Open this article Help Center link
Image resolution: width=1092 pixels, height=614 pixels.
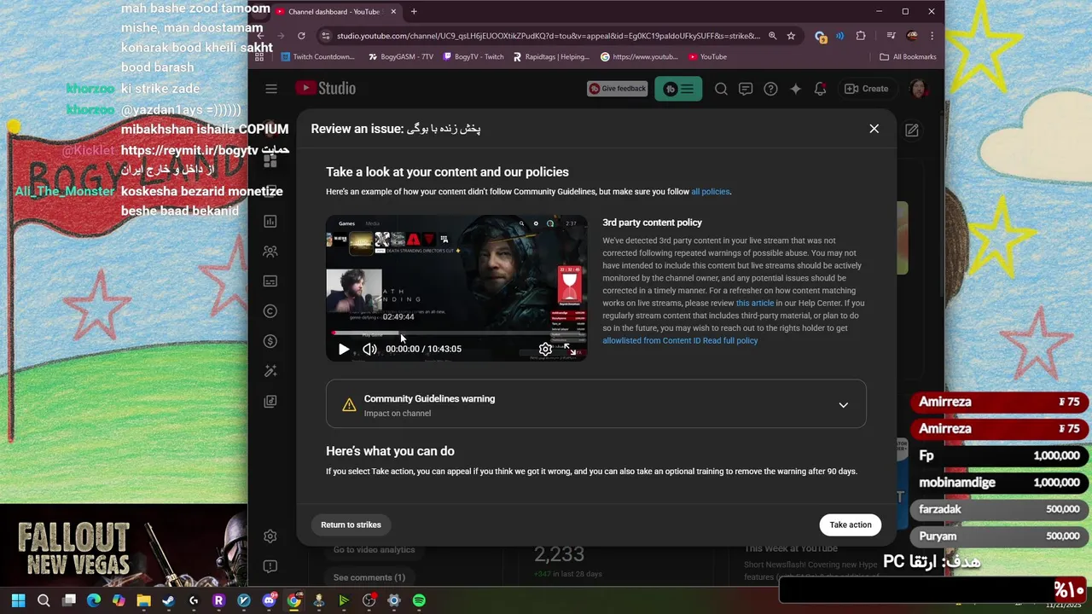click(x=755, y=303)
